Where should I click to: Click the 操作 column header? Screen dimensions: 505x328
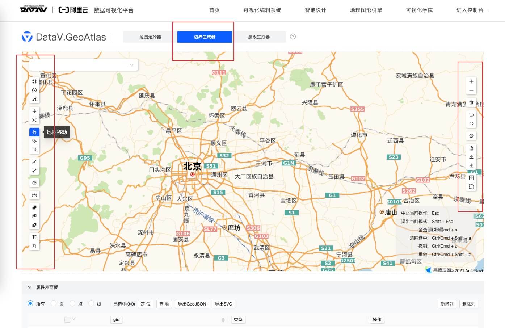coord(377,320)
